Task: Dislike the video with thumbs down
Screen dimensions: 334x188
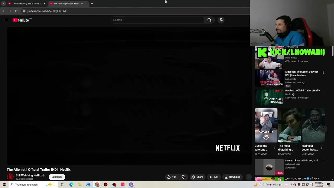Action: click(x=183, y=177)
